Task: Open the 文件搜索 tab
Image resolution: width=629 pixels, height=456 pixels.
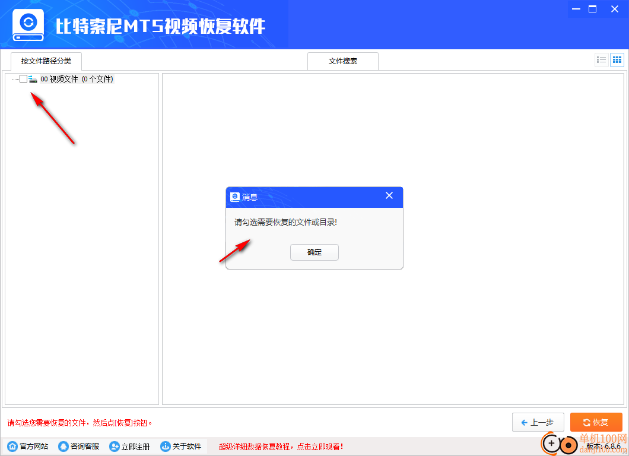Action: tap(343, 61)
